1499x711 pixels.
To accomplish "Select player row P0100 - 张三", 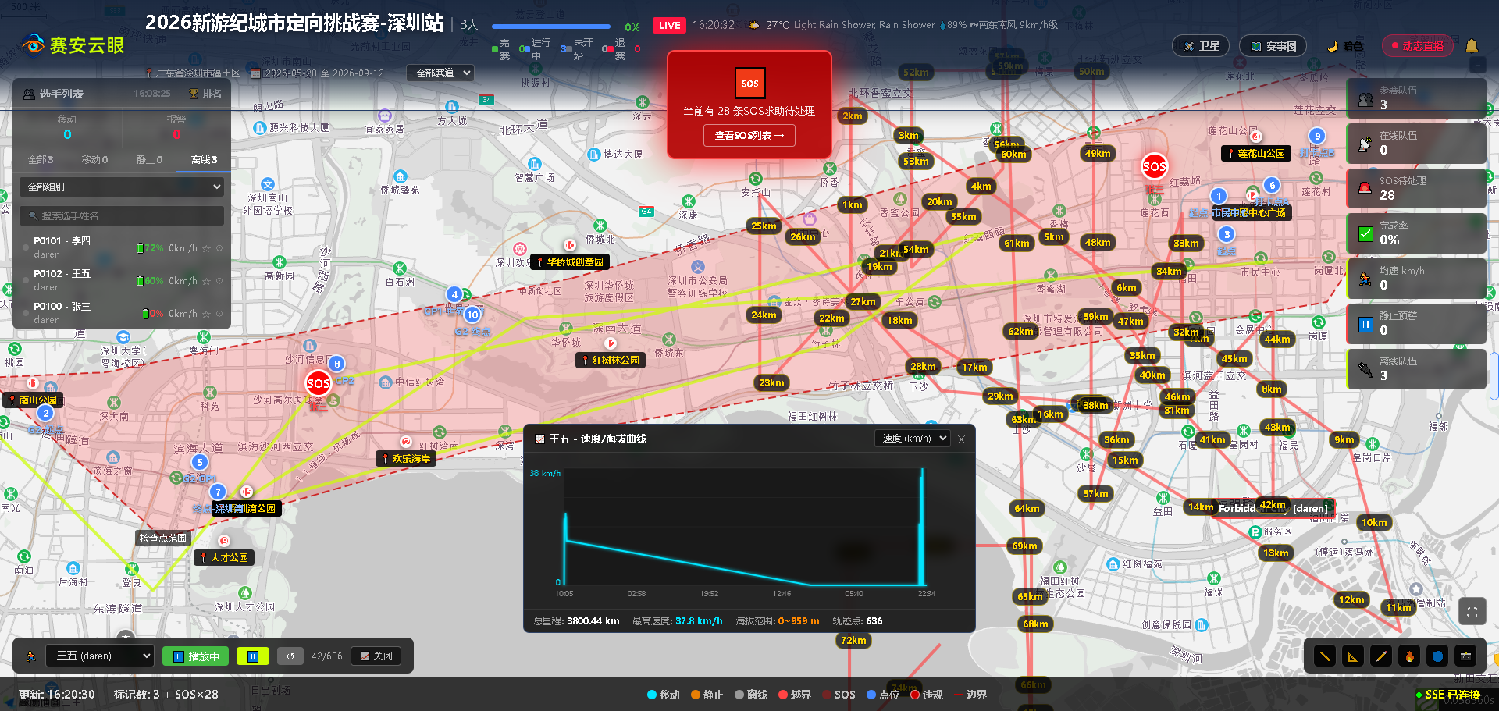I will point(122,313).
